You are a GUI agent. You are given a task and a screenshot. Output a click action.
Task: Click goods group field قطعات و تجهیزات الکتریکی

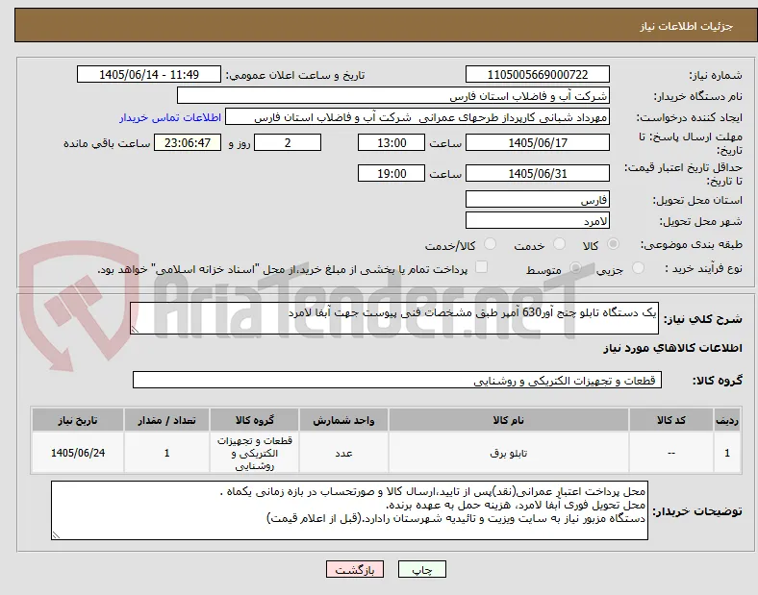[x=397, y=380]
